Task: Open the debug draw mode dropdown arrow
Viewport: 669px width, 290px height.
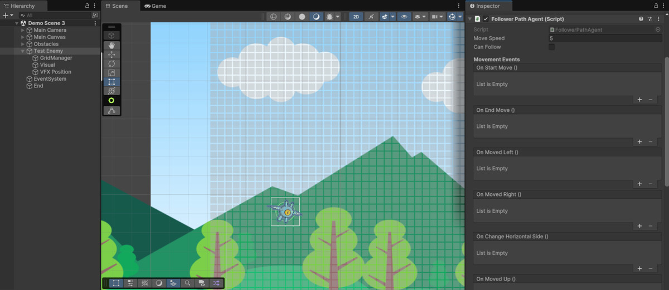Action: (x=338, y=17)
